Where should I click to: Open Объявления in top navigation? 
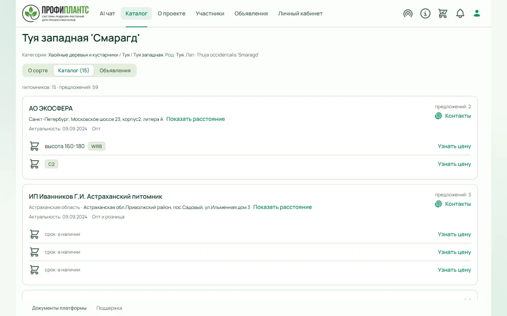click(251, 13)
